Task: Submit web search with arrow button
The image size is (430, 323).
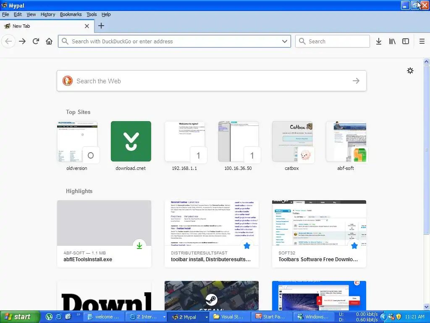Action: (x=356, y=81)
